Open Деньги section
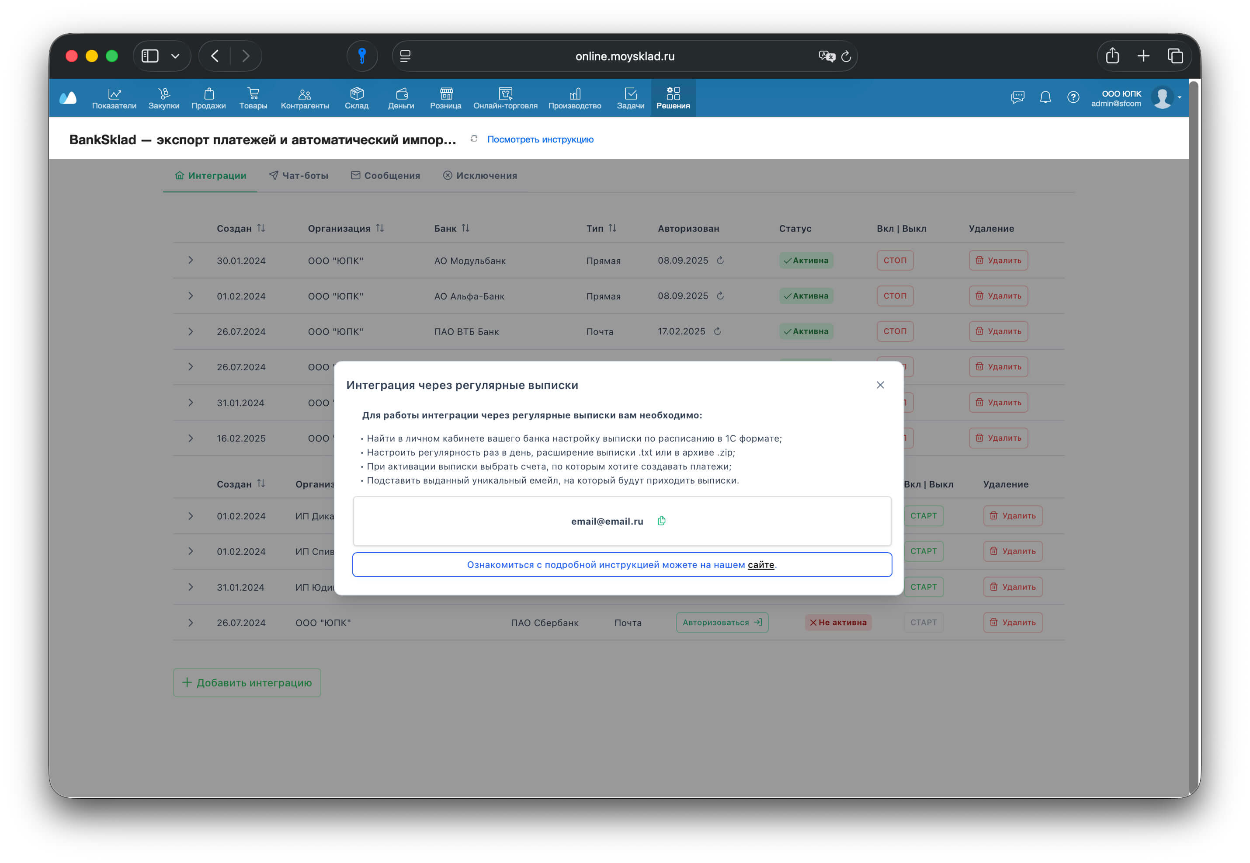Screen dimensions: 1250x863 click(401, 98)
